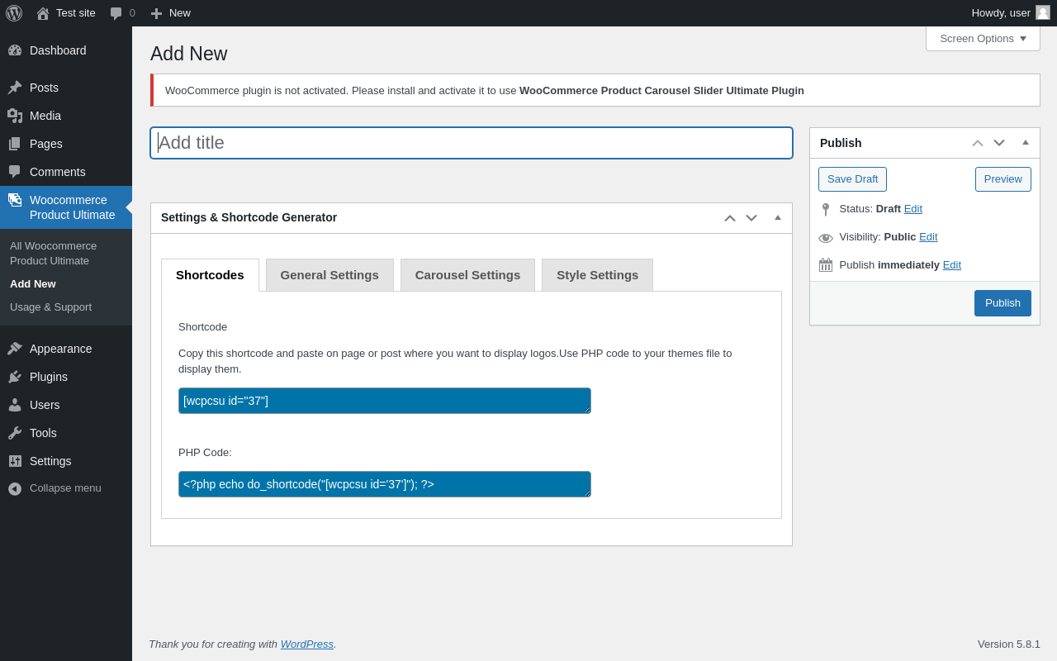Open the Test site home icon
1057x661 pixels.
pos(43,13)
